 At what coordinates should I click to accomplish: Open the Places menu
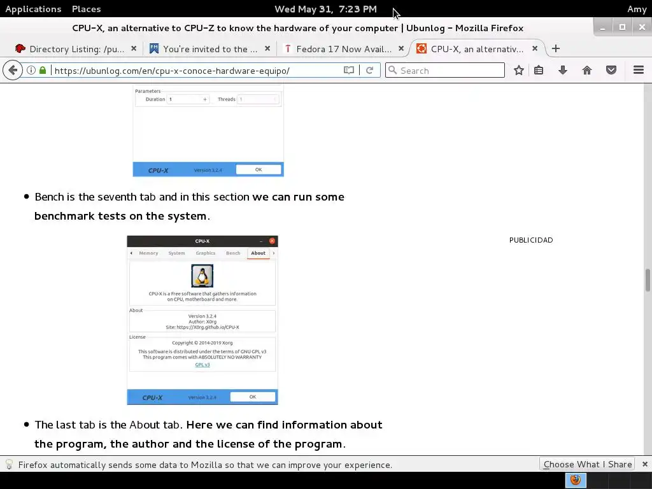click(x=86, y=9)
